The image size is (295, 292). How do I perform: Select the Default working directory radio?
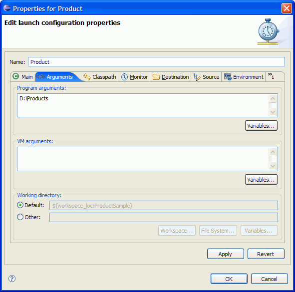tap(20, 205)
